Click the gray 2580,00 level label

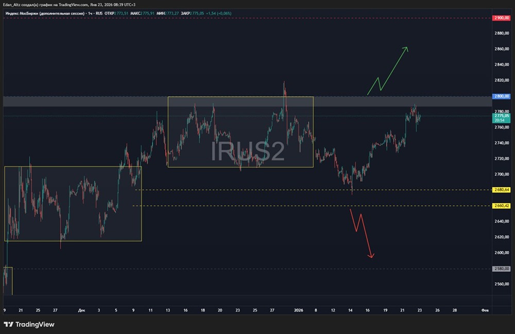click(501, 269)
